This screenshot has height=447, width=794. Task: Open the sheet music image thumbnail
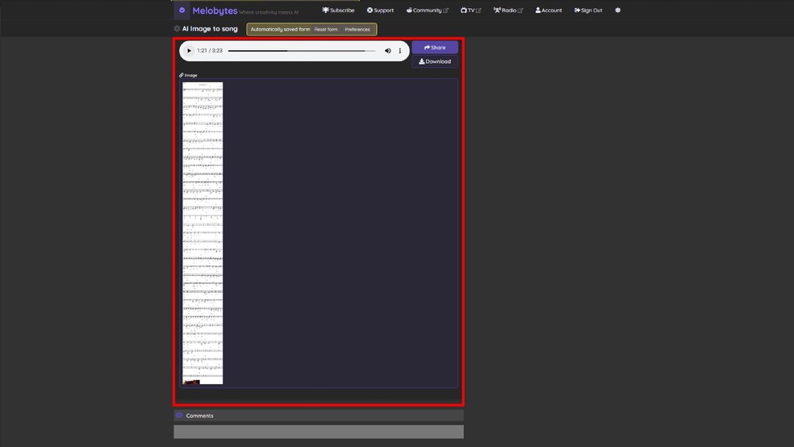coord(203,233)
